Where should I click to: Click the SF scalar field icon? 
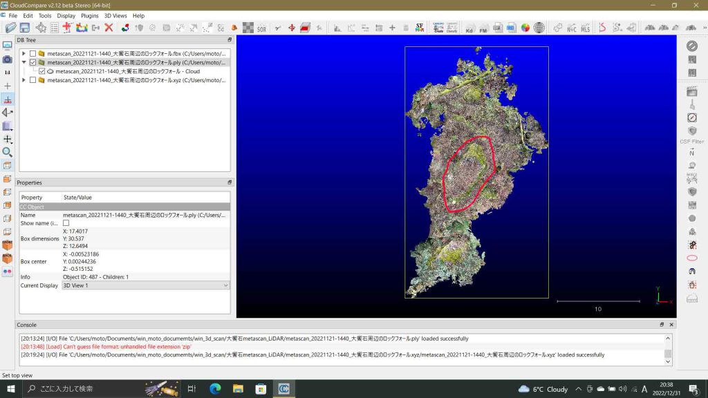(x=419, y=28)
